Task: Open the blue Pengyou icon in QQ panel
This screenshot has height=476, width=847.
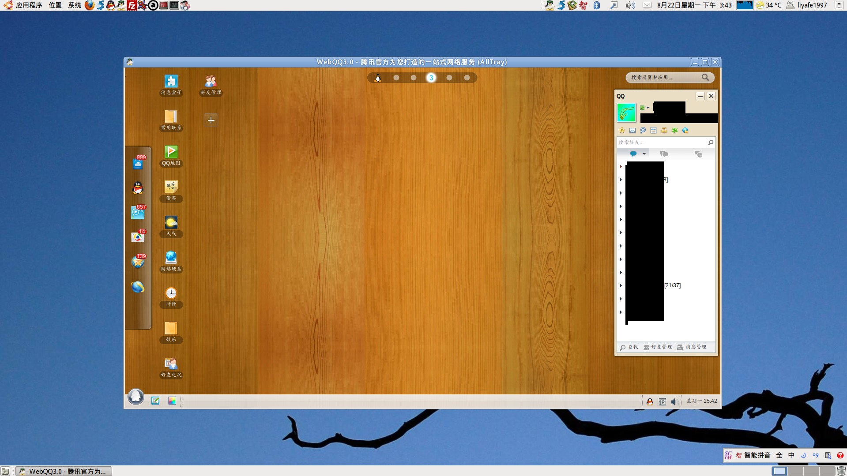Action: point(643,130)
